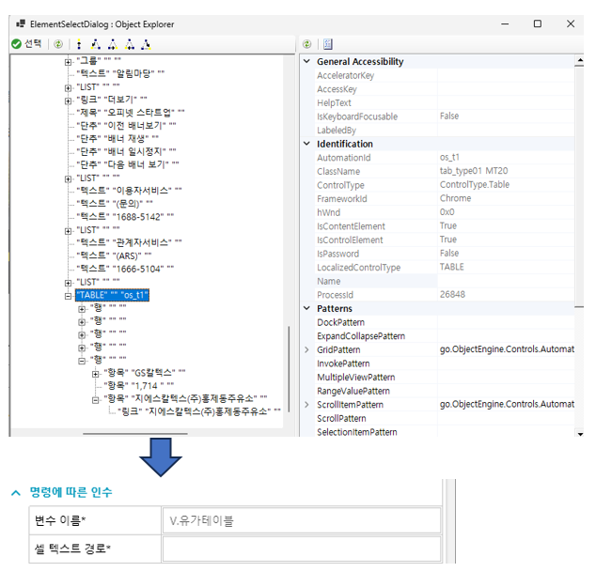Minimize the Object Explorer window

pyautogui.click(x=505, y=23)
